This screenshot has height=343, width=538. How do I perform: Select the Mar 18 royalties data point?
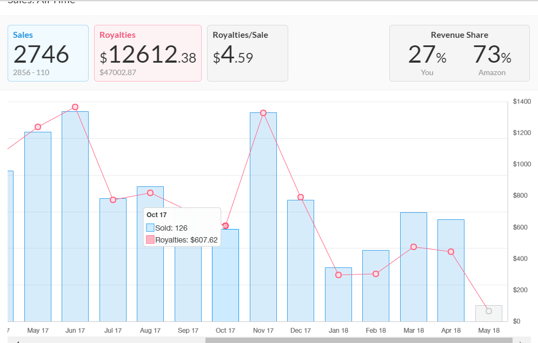(414, 247)
